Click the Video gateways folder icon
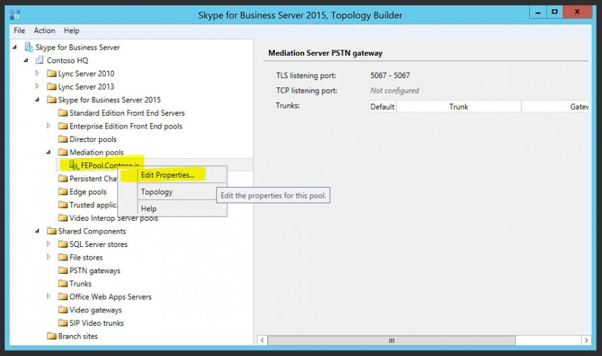The image size is (602, 356). coord(63,310)
